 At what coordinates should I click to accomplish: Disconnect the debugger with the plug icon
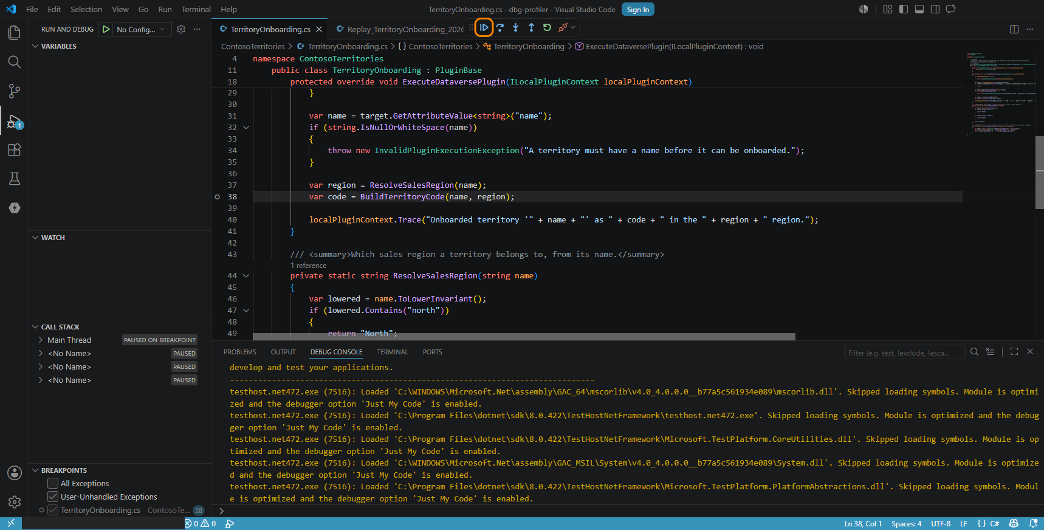tap(562, 27)
